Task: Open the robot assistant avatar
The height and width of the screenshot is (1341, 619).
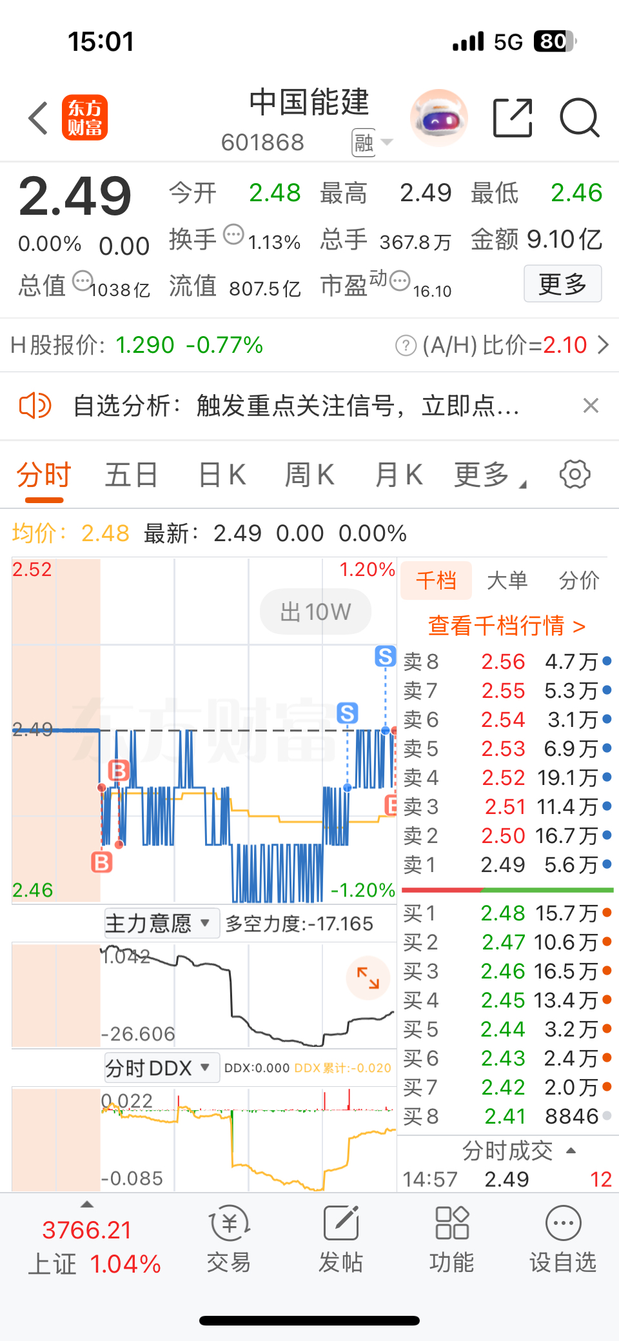Action: tap(438, 118)
